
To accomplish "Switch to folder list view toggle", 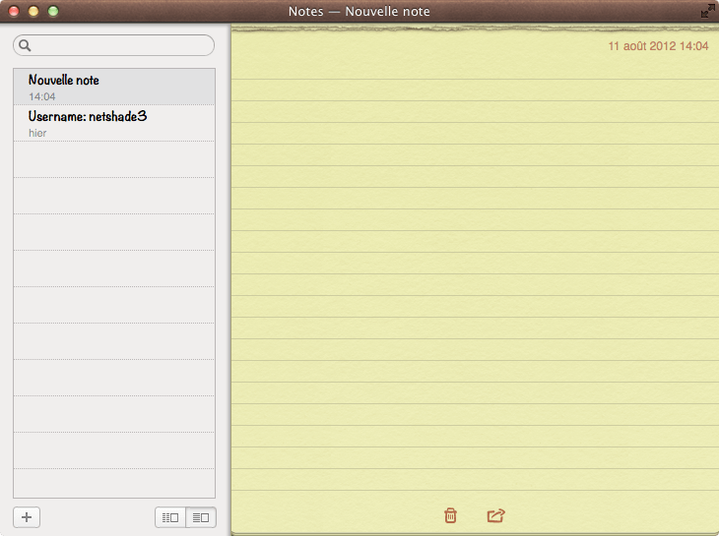I will coord(170,517).
